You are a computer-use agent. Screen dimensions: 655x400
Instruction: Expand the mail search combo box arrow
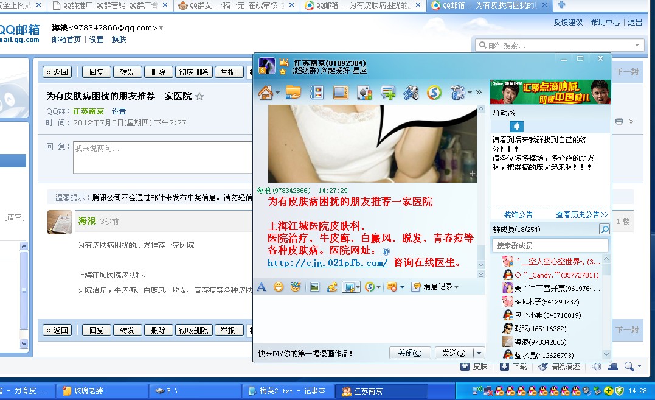pos(635,44)
